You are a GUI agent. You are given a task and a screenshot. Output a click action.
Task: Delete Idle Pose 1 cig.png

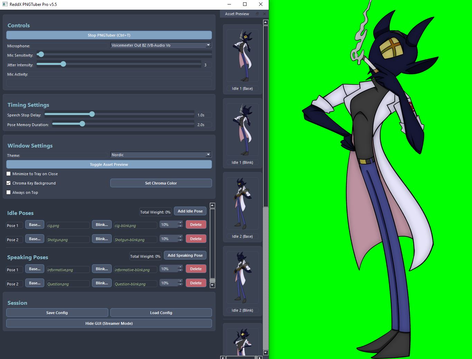[x=196, y=225]
